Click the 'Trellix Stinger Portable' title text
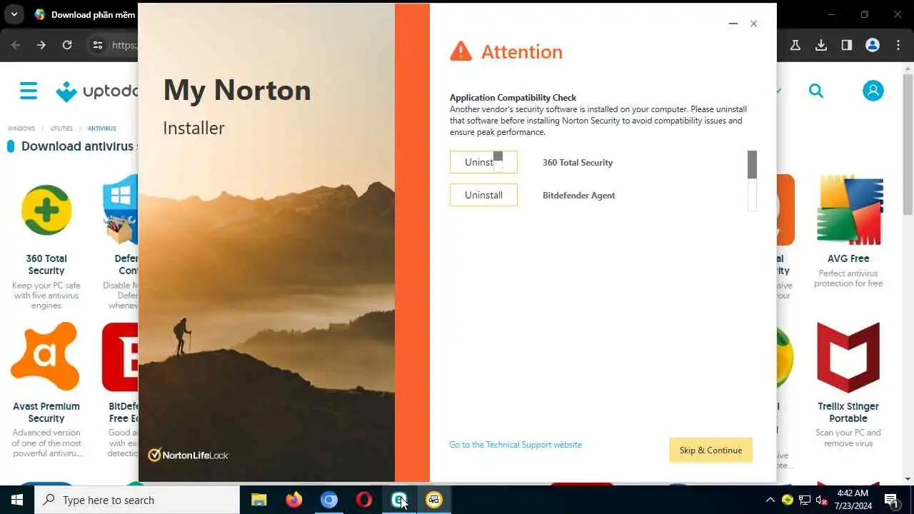Viewport: 914px width, 514px height. (848, 412)
